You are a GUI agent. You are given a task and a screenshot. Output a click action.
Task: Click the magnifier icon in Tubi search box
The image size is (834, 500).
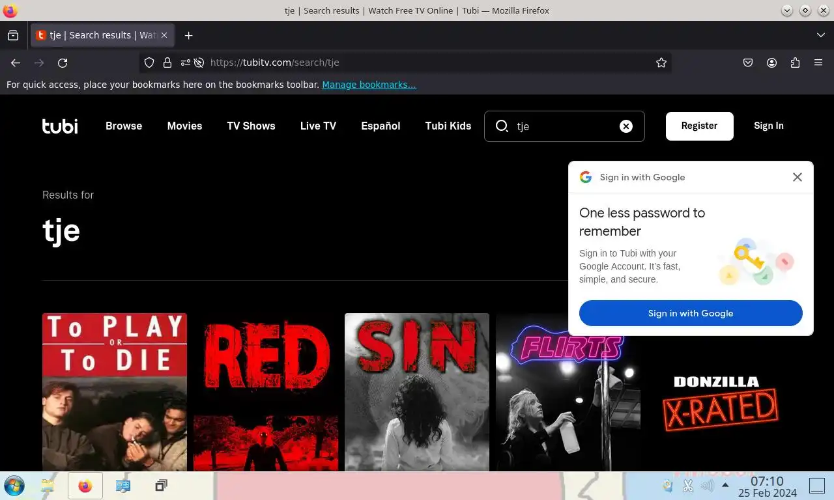coord(502,126)
